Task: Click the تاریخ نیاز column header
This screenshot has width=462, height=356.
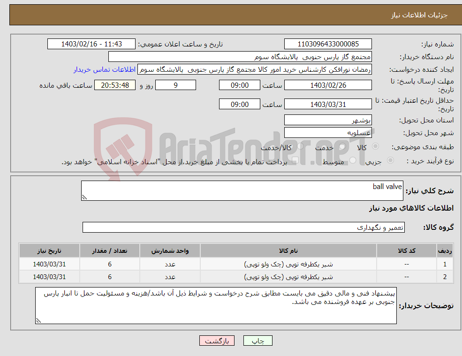Action: point(49,251)
